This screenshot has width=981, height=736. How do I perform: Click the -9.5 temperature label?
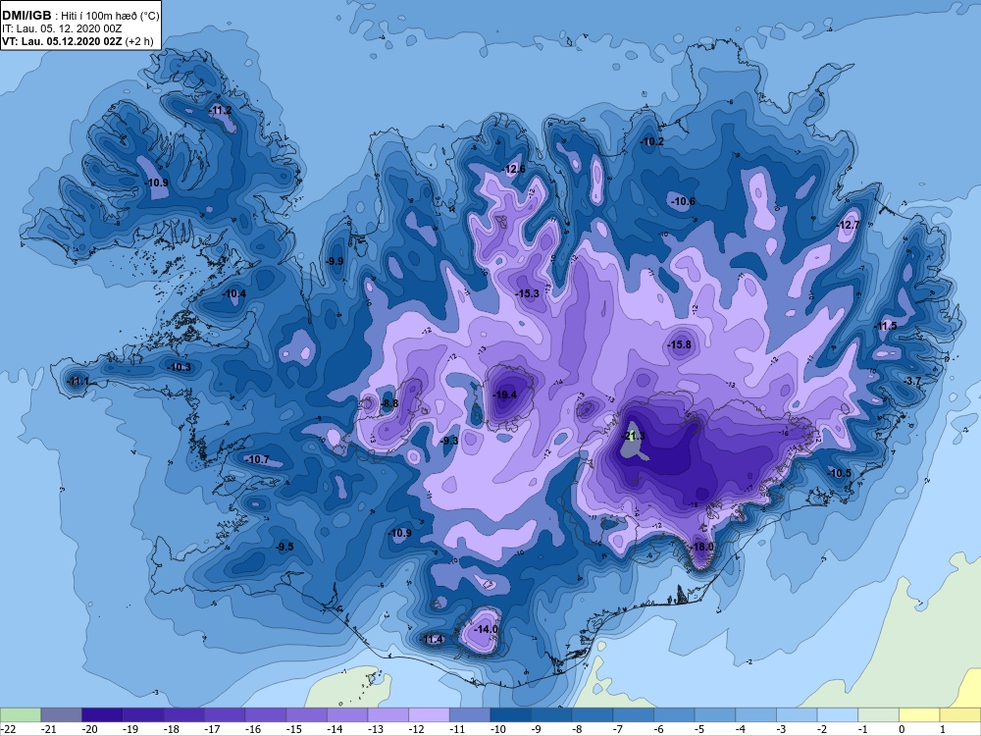pos(284,547)
